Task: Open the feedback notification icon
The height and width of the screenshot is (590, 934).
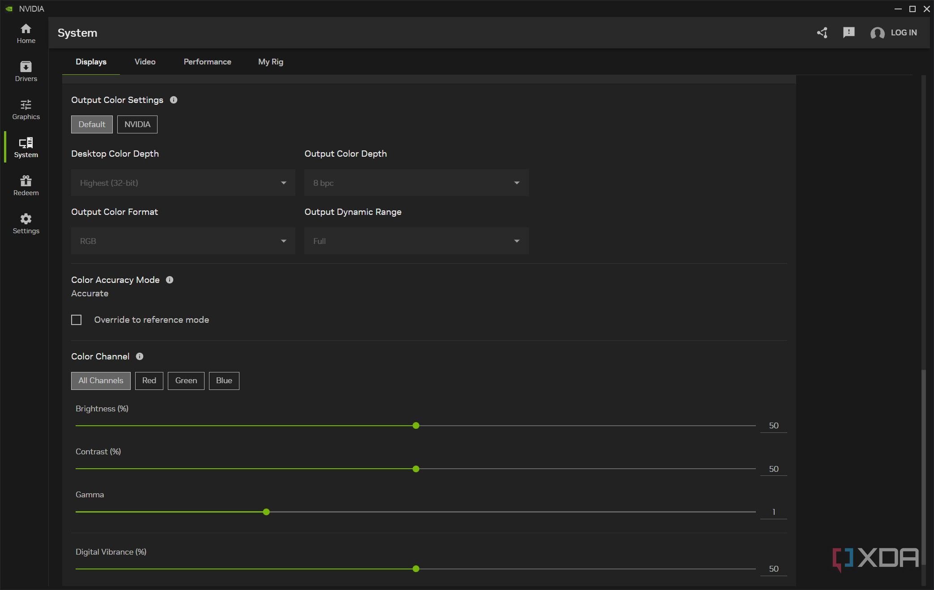Action: 849,33
